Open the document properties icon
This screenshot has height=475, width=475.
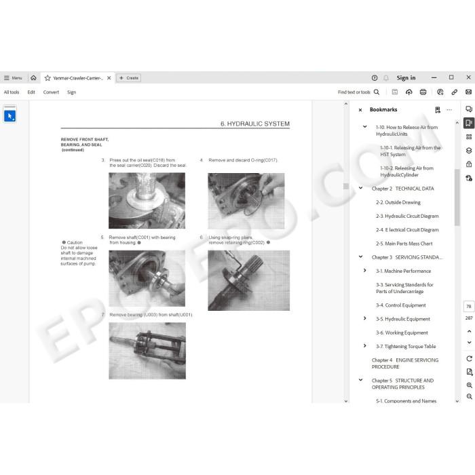pos(470,372)
